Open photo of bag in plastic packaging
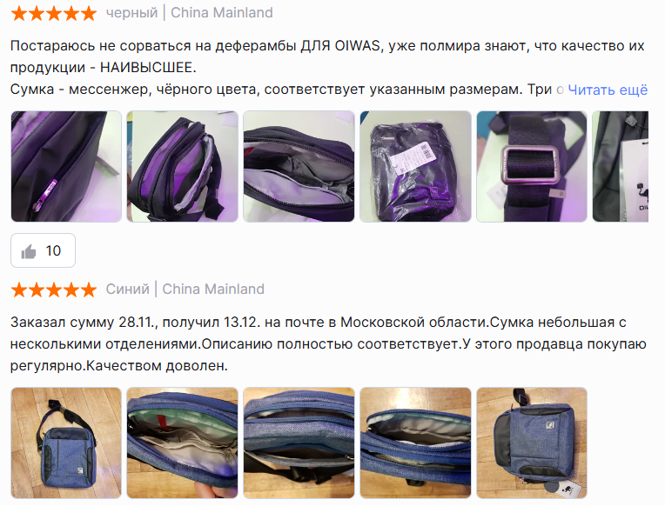 (415, 166)
